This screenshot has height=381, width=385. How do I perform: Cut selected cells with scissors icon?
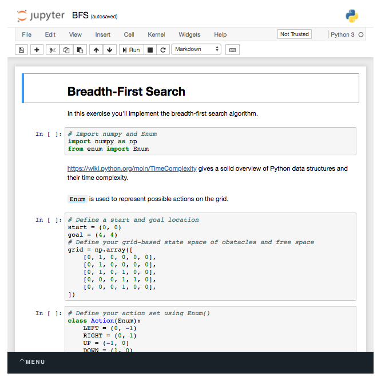tap(52, 50)
